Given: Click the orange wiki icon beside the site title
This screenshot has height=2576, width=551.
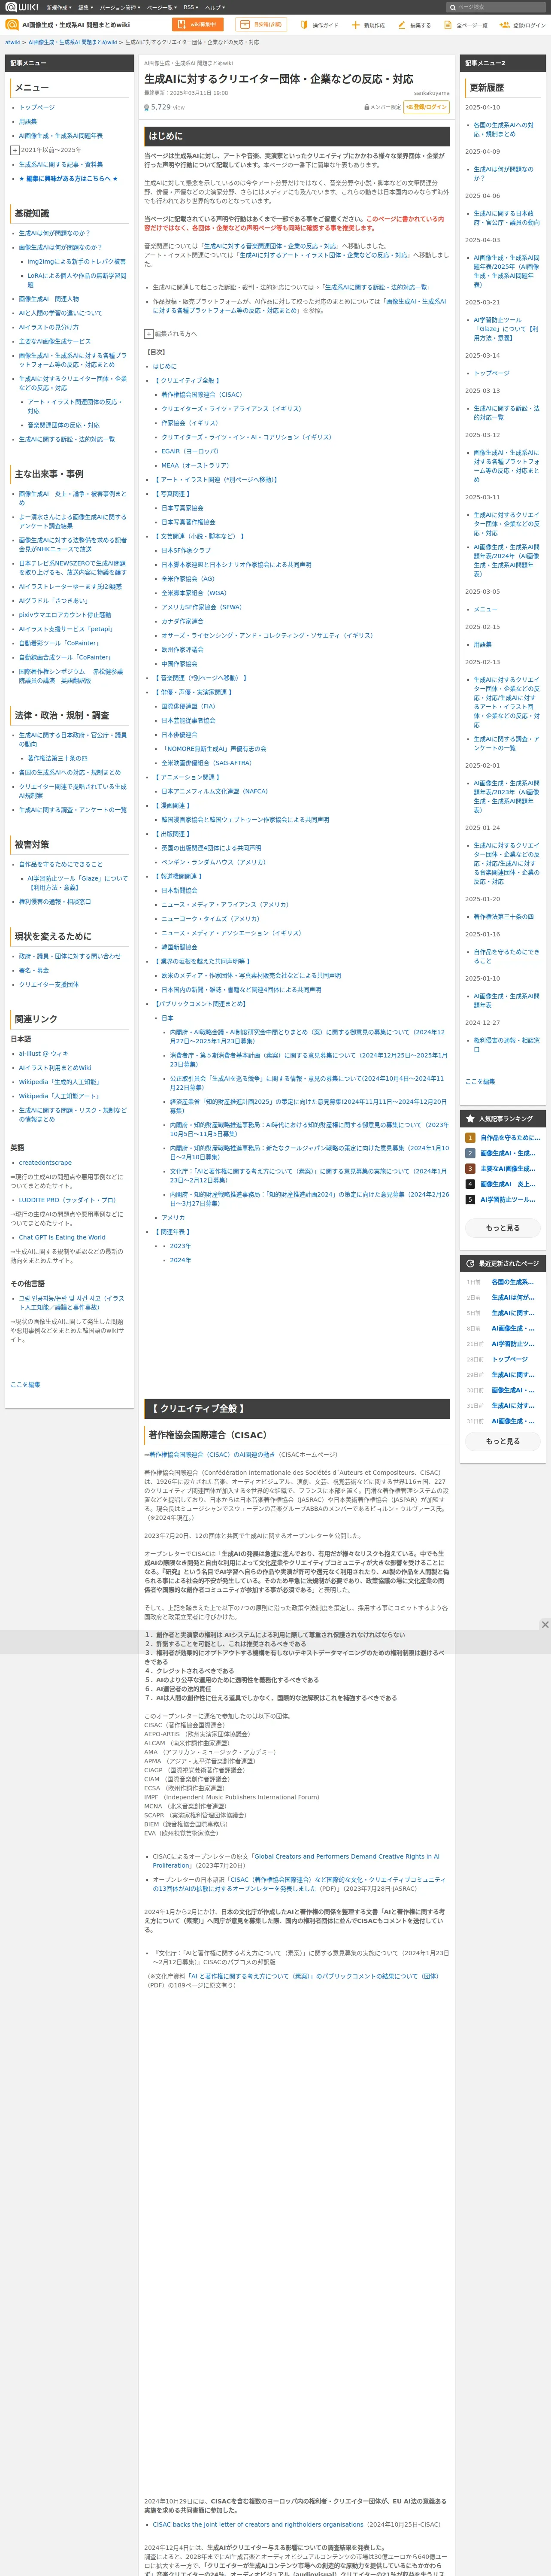Looking at the screenshot, I should coord(12,25).
